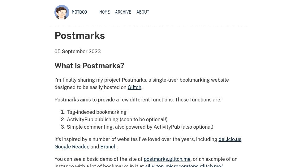Viewport: 297px width, 167px height.
Task: Open the Branch link
Action: click(x=108, y=147)
